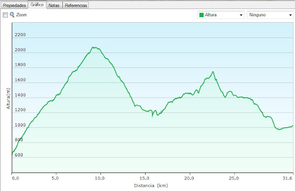Click the green Altura color square
The image size is (295, 191).
(x=201, y=15)
